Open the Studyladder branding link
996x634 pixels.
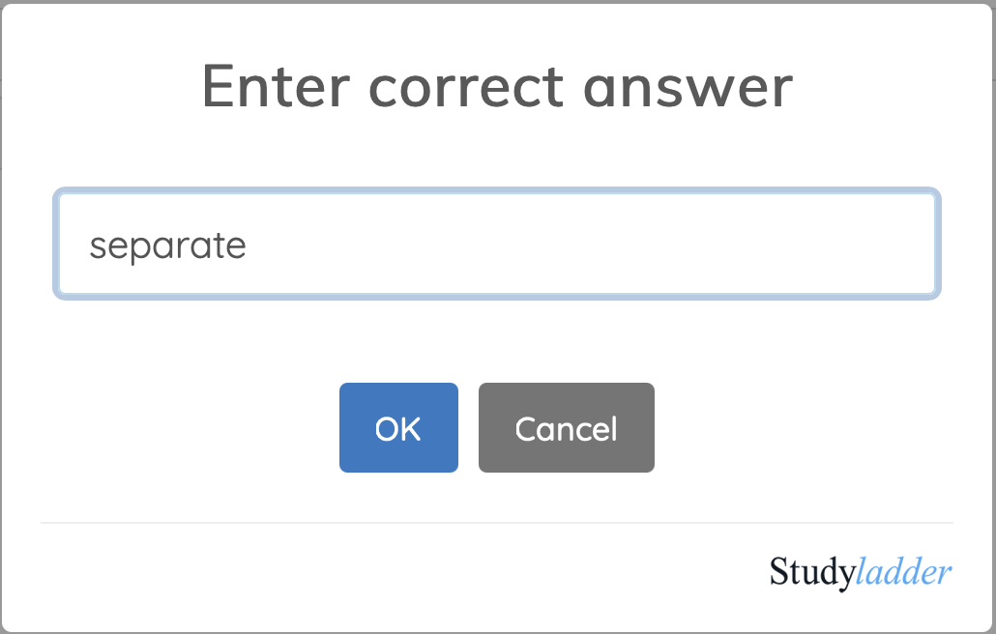pos(861,571)
